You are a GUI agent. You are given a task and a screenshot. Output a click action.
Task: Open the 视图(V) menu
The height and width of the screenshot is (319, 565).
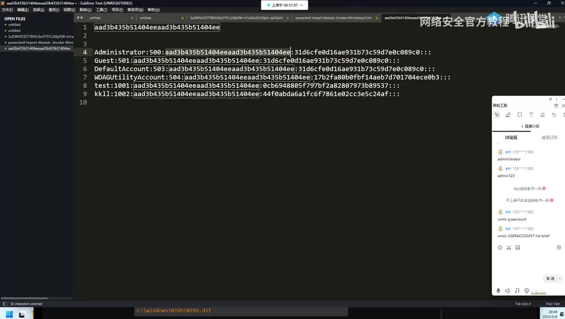pyautogui.click(x=69, y=10)
